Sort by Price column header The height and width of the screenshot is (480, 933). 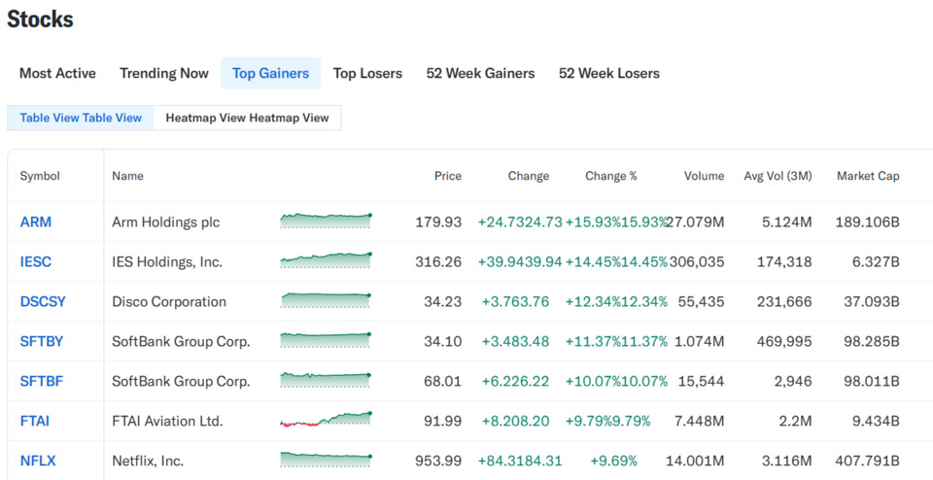click(448, 176)
